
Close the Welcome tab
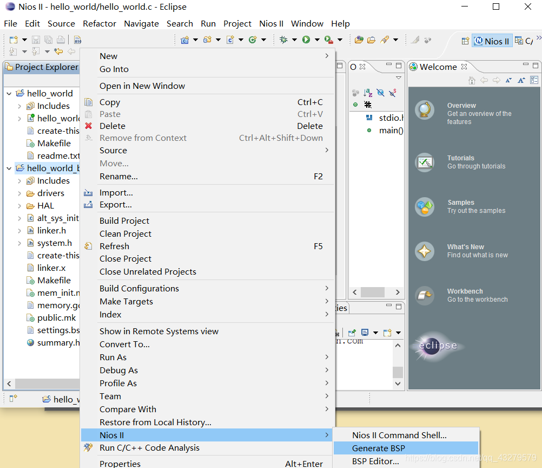(x=464, y=67)
